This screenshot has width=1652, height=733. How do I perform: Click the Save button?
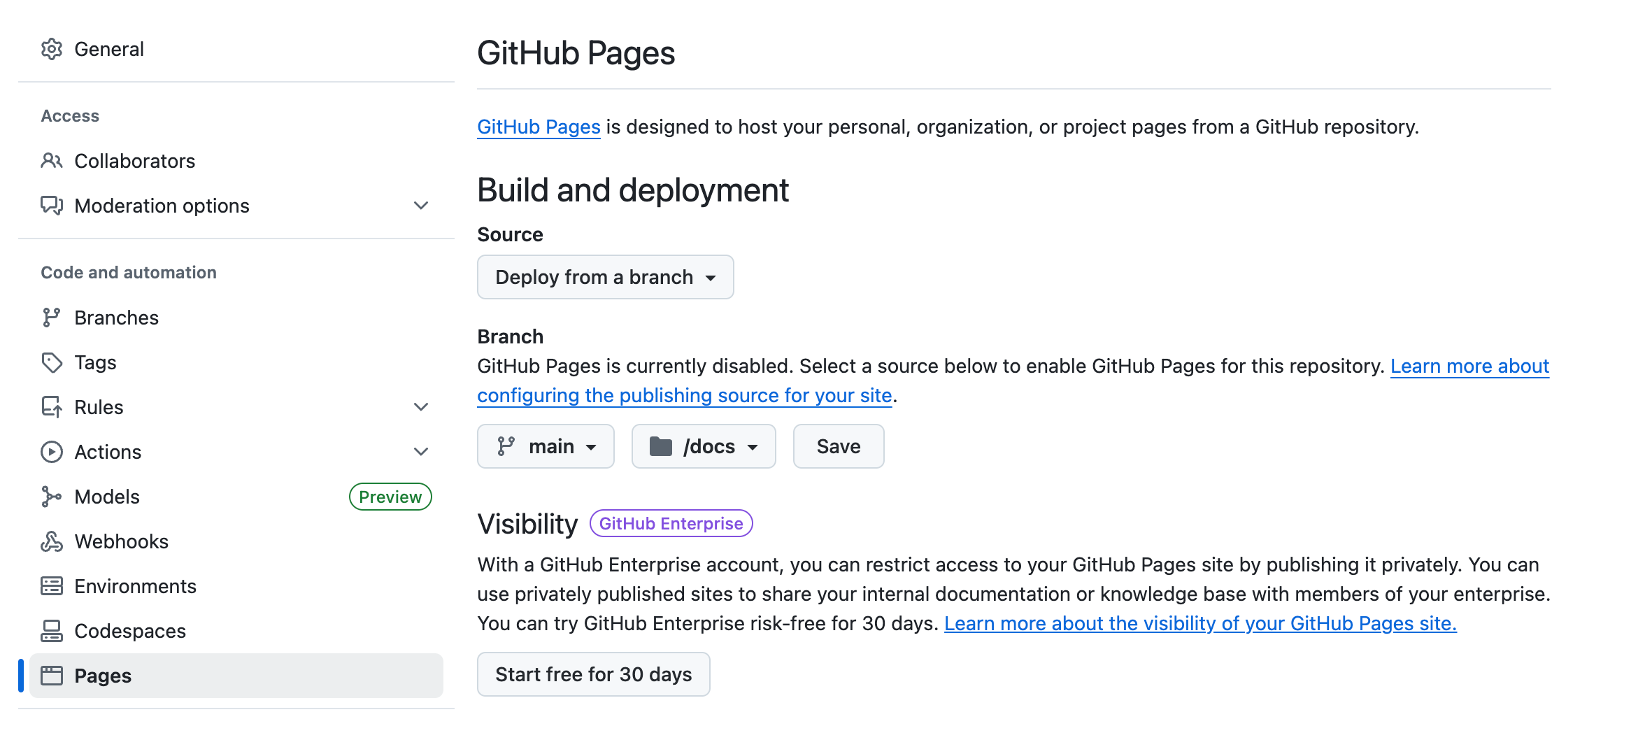click(839, 446)
